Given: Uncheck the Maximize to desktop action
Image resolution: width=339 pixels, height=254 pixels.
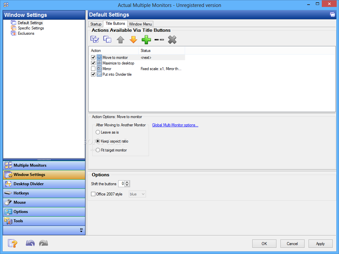Looking at the screenshot, I should (x=93, y=63).
